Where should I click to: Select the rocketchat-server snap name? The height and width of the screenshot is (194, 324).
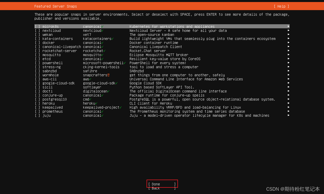pos(60,51)
